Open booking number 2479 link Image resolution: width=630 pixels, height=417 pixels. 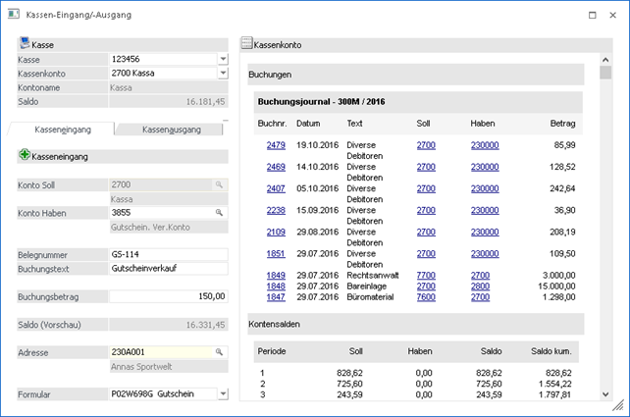pyautogui.click(x=276, y=145)
